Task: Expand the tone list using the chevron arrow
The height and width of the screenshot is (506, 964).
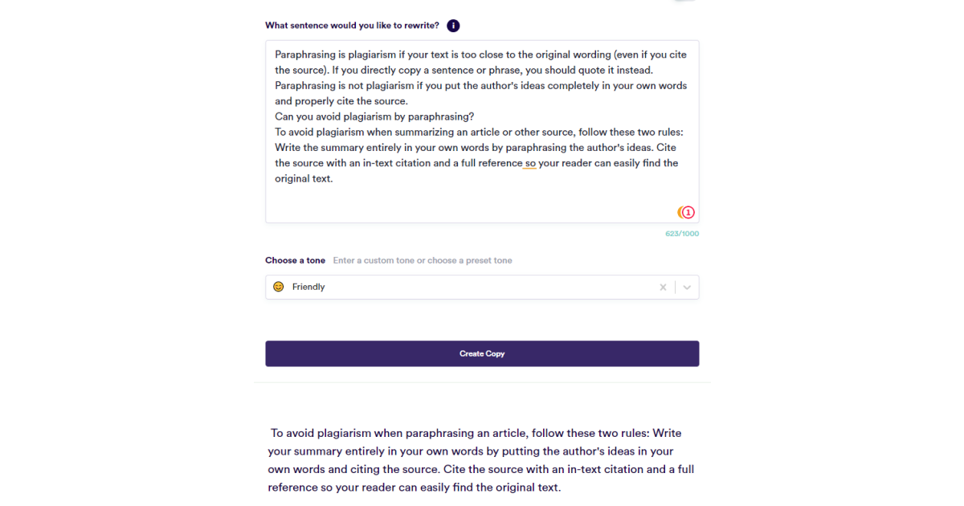Action: coord(687,288)
